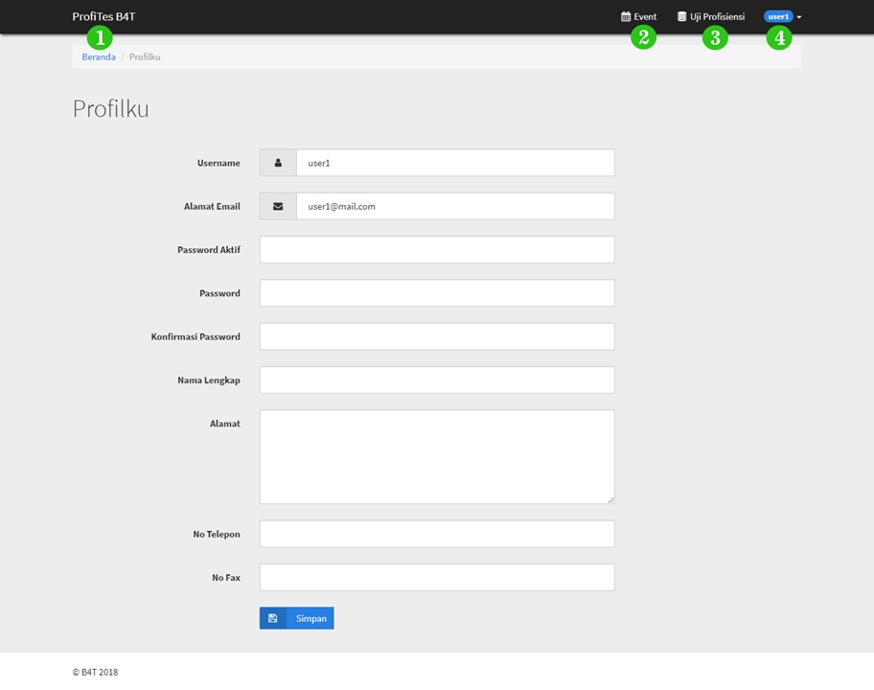
Task: Click the ProfiTes B4T brand link
Action: click(x=103, y=16)
